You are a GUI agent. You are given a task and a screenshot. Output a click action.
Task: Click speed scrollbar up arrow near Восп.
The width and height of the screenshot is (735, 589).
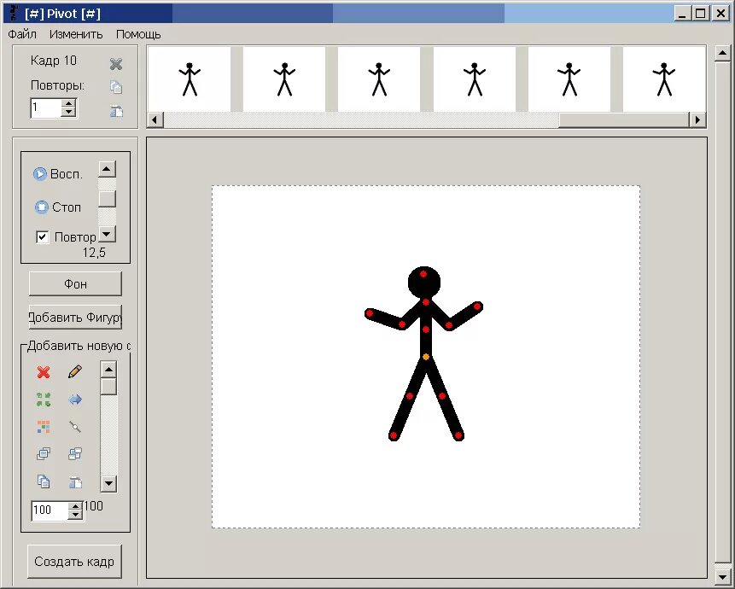coord(107,169)
